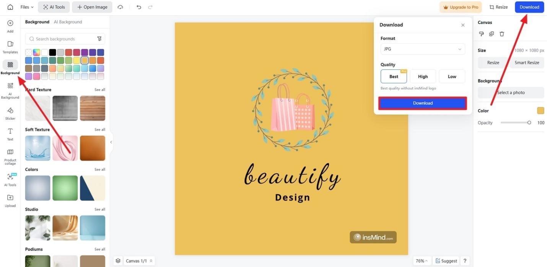See all Hard Texture backgrounds
The width and height of the screenshot is (547, 267).
pyautogui.click(x=100, y=90)
